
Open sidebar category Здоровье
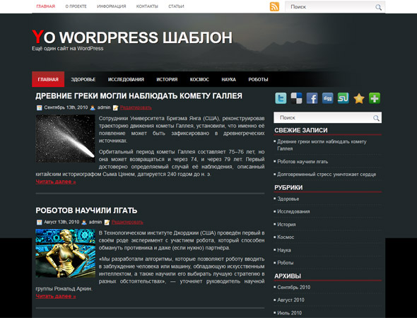(288, 199)
